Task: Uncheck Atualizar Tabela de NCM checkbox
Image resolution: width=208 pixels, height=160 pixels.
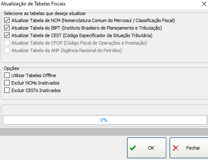Action: point(7,20)
